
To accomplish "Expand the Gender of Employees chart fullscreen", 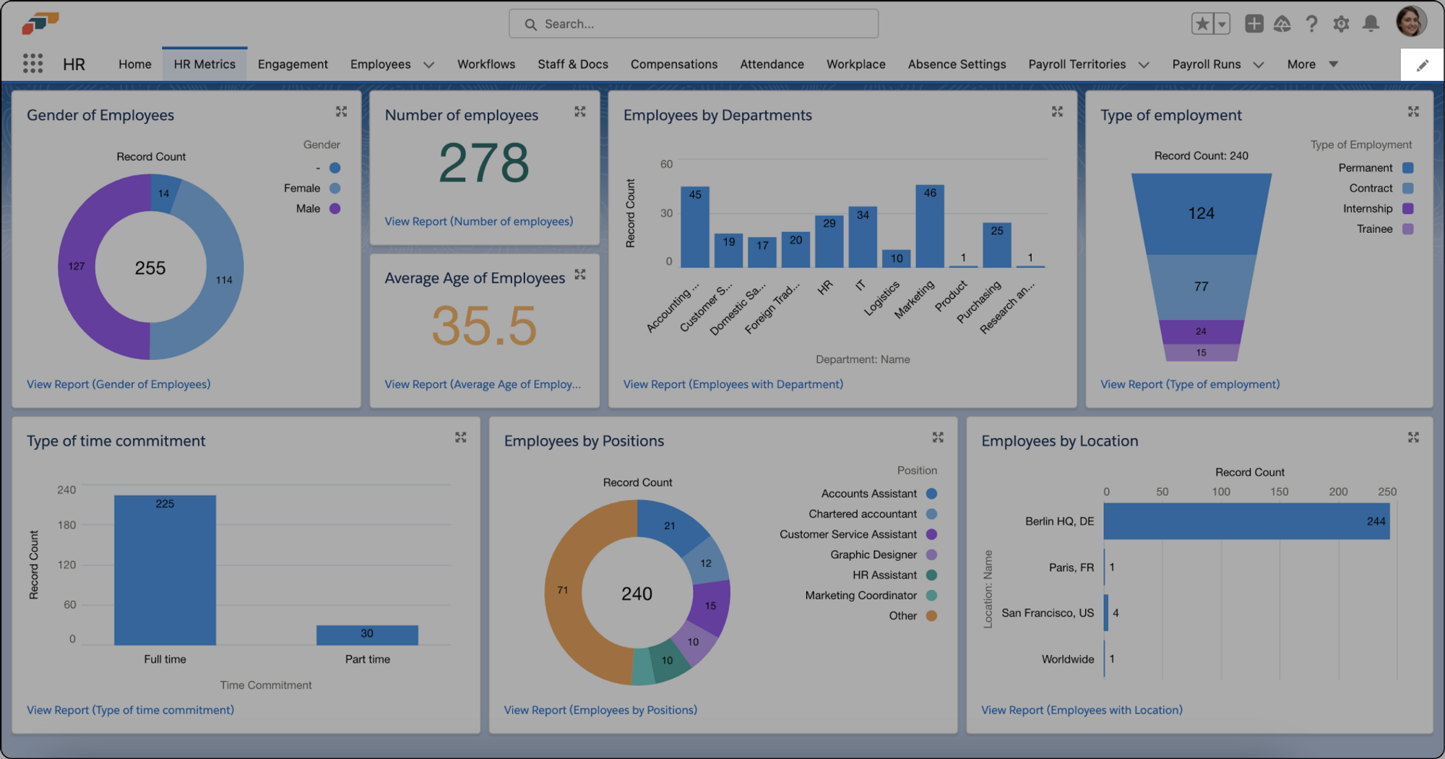I will tap(341, 111).
